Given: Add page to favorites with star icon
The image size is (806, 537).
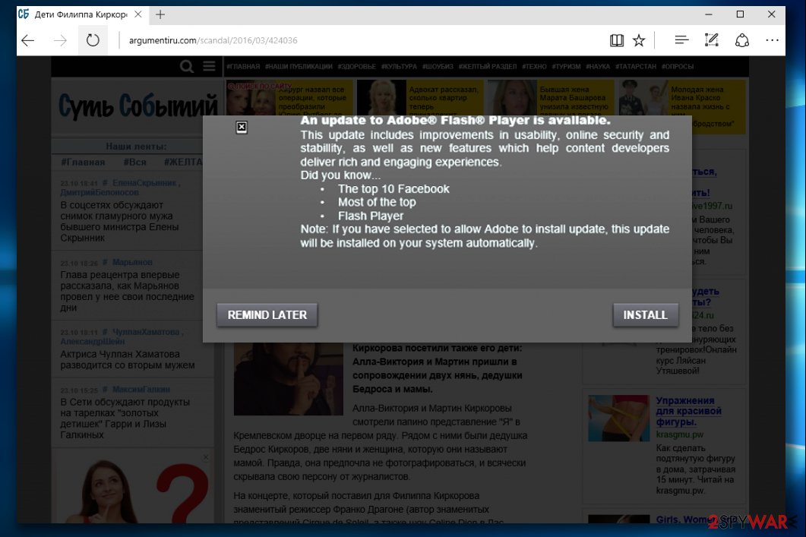Looking at the screenshot, I should (x=639, y=40).
